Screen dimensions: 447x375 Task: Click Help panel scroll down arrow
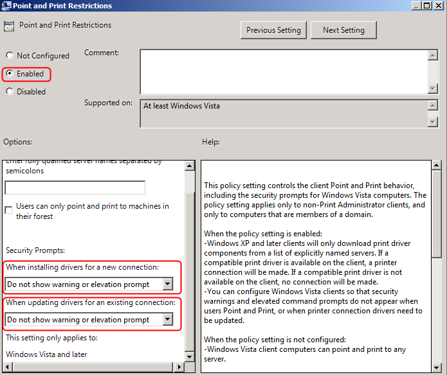pos(437,367)
